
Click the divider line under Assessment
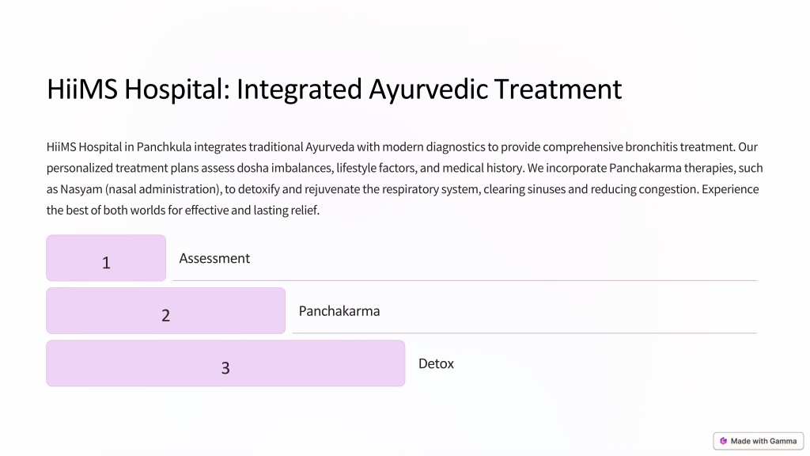click(464, 280)
